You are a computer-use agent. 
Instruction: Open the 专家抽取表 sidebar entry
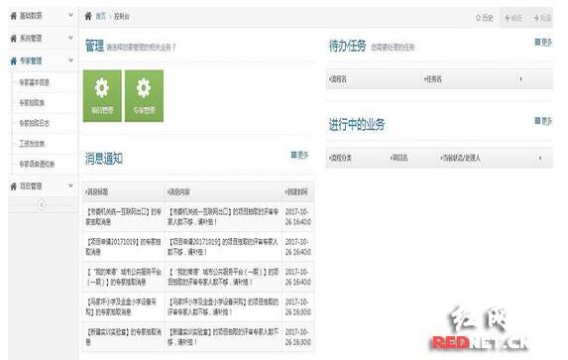click(x=32, y=103)
